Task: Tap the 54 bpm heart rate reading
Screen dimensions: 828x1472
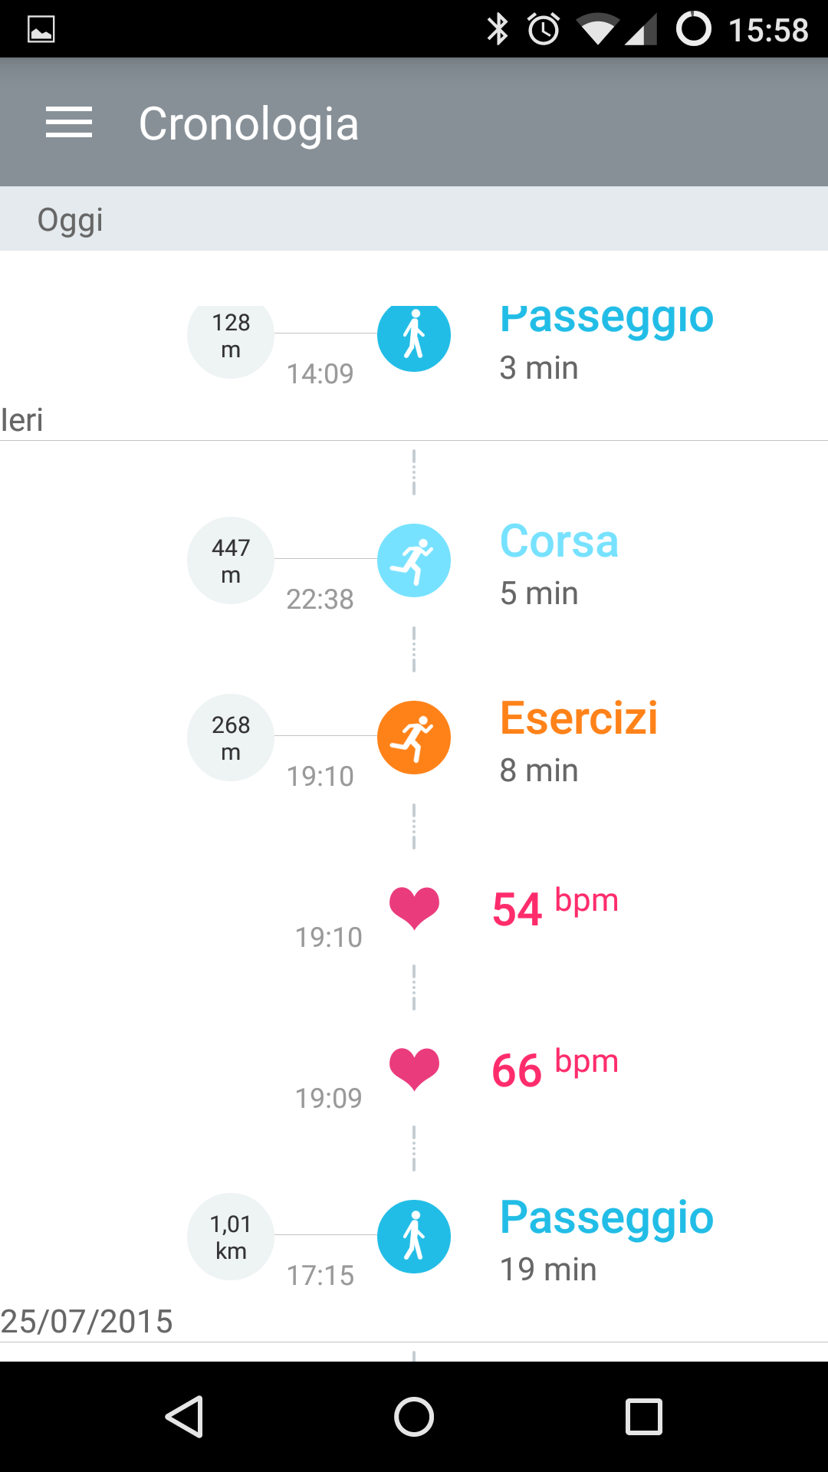Action: pyautogui.click(x=555, y=909)
